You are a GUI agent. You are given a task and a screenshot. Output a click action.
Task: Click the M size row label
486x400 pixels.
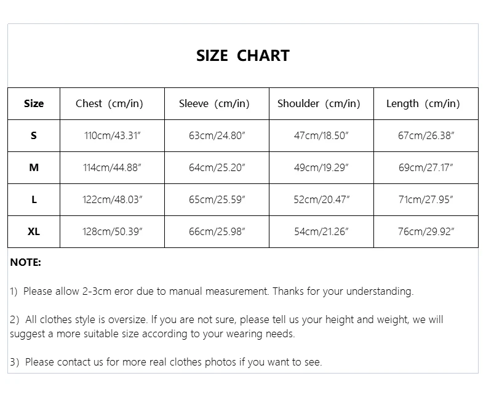point(34,167)
